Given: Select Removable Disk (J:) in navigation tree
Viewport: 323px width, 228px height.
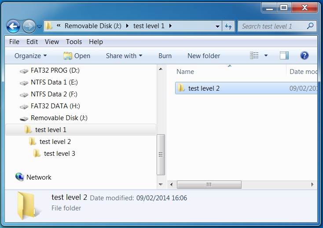Looking at the screenshot, I should click(59, 118).
